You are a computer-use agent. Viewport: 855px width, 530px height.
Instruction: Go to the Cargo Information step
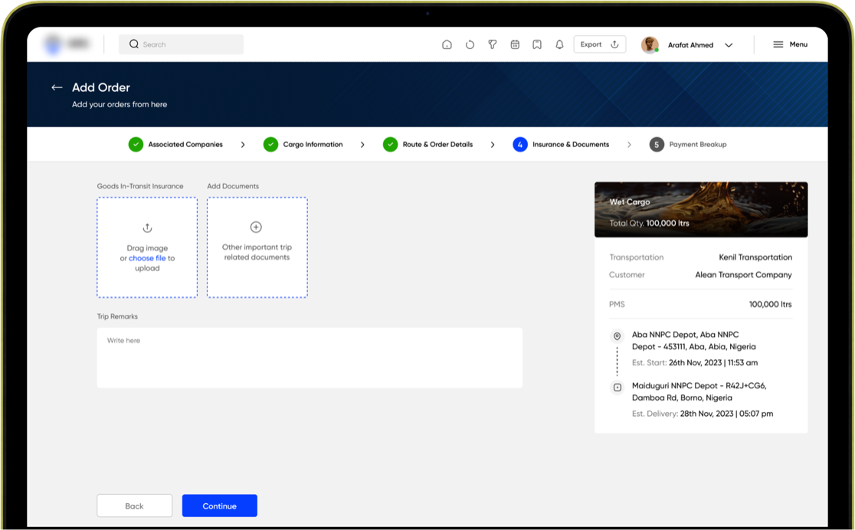click(x=303, y=145)
